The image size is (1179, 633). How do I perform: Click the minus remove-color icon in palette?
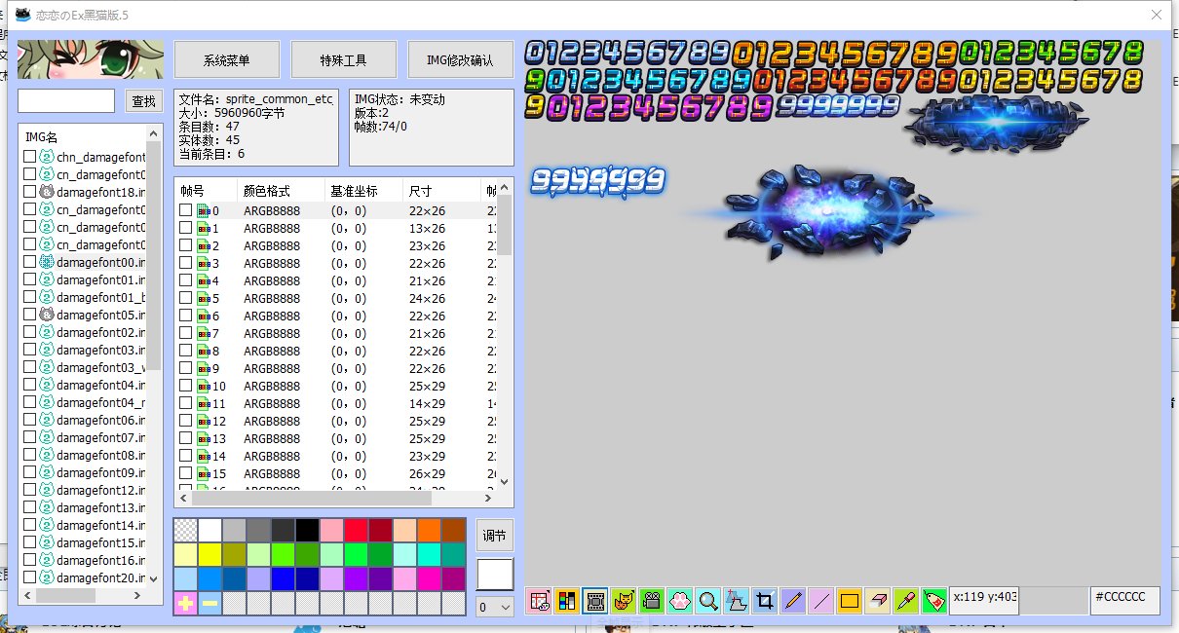click(209, 603)
